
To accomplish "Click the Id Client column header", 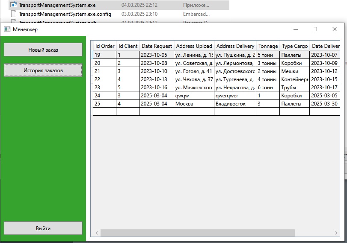I will pyautogui.click(x=128, y=46).
